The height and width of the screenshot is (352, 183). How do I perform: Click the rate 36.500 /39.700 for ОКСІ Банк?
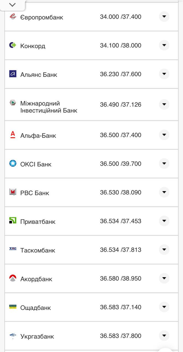point(120,163)
